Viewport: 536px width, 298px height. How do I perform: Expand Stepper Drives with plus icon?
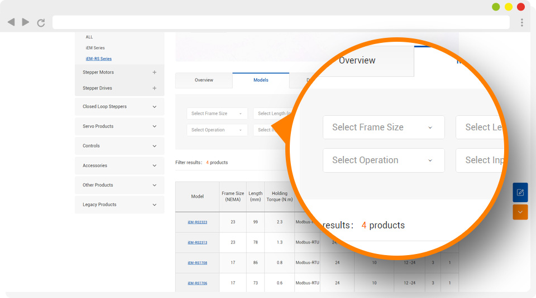pos(155,89)
